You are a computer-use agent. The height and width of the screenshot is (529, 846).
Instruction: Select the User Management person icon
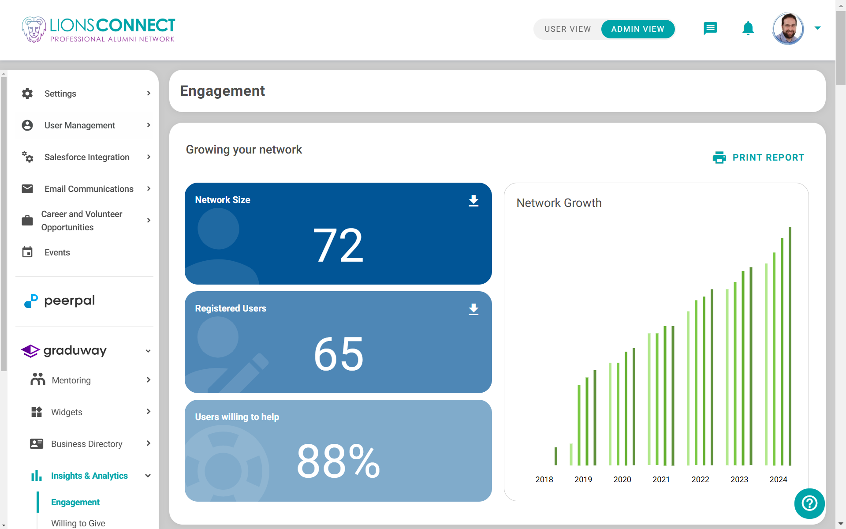point(27,125)
